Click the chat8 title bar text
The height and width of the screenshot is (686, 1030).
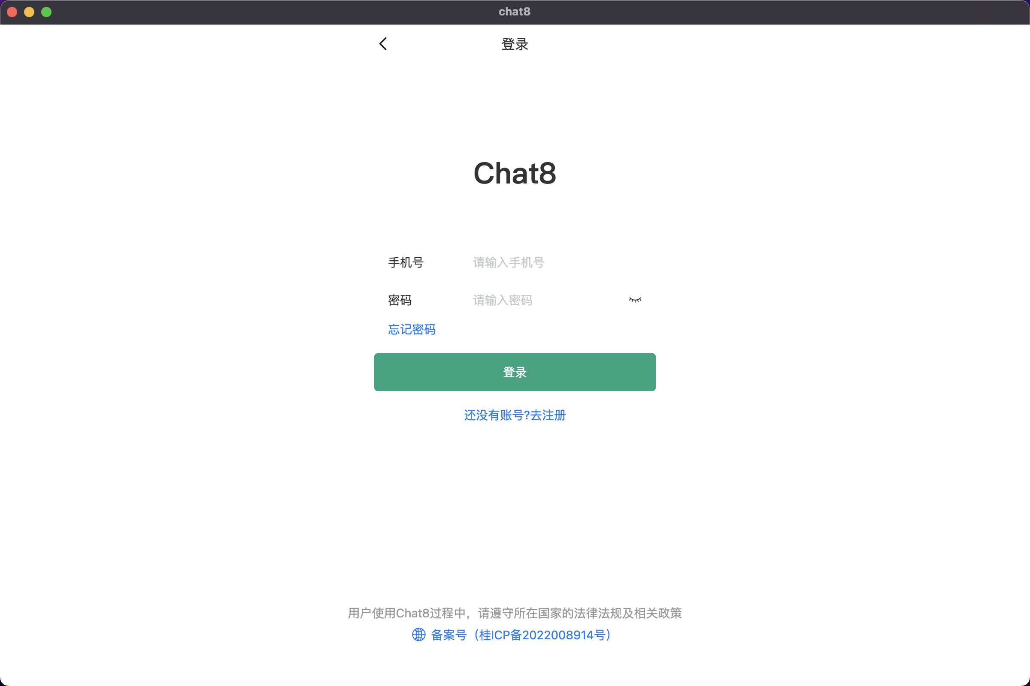click(515, 12)
